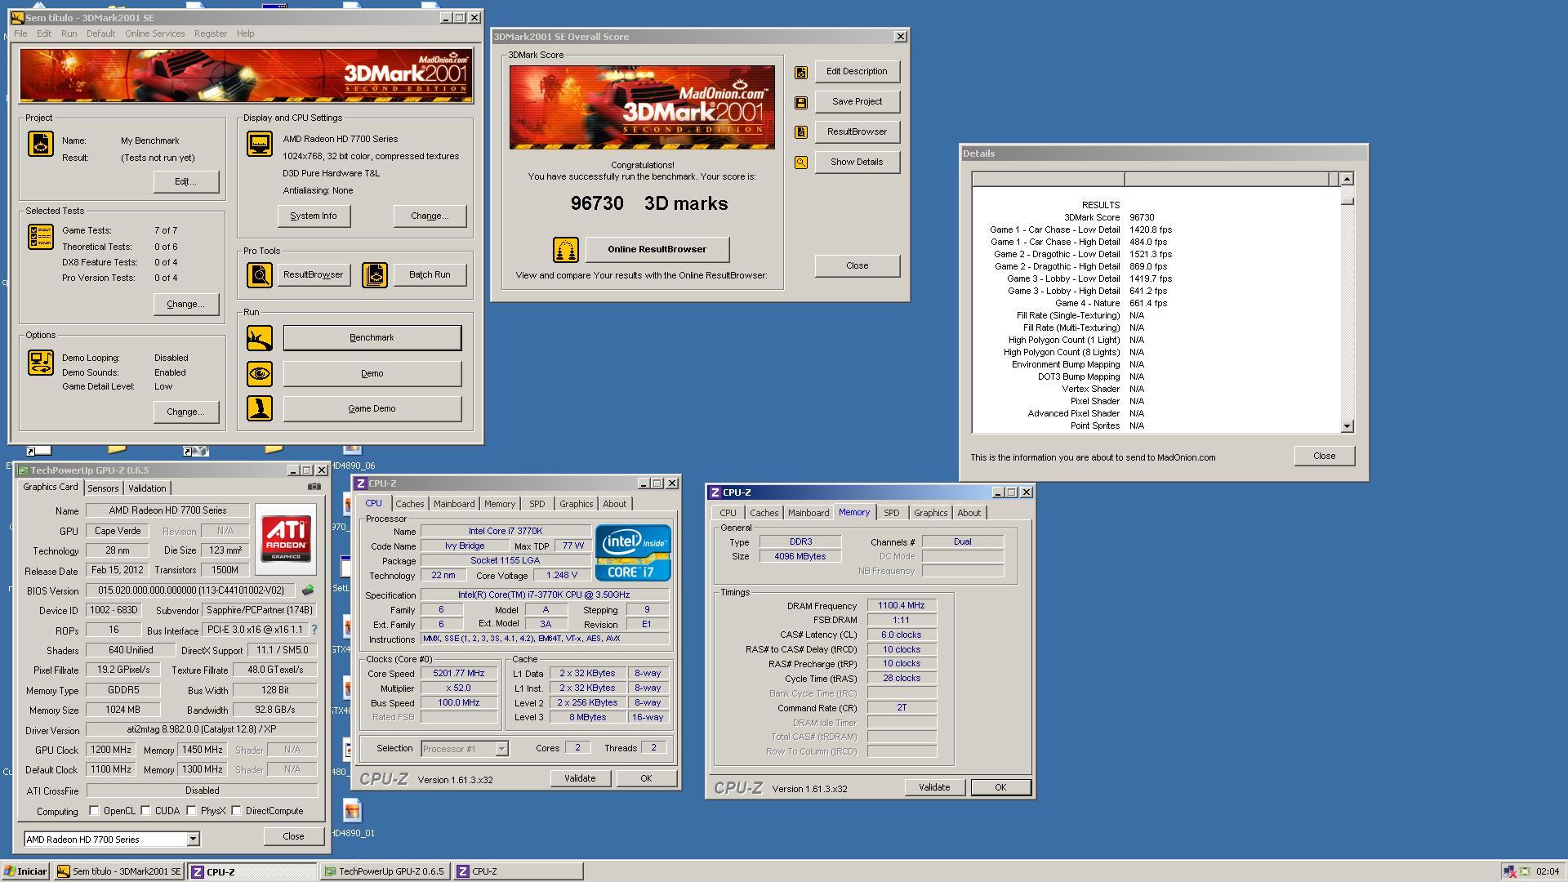This screenshot has width=1568, height=882.
Task: Click the GPU-Z screenshot camera icon
Action: point(314,487)
